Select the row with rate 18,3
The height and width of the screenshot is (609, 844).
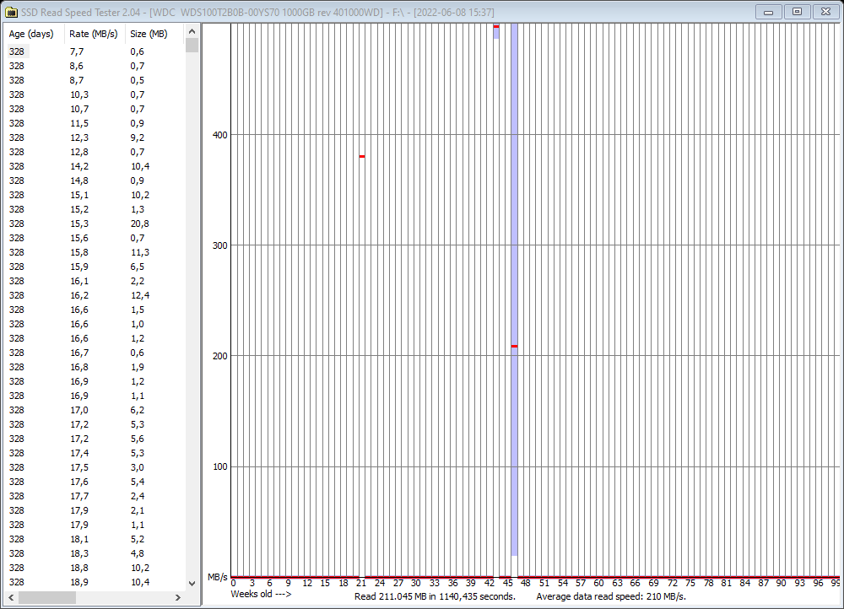click(95, 553)
